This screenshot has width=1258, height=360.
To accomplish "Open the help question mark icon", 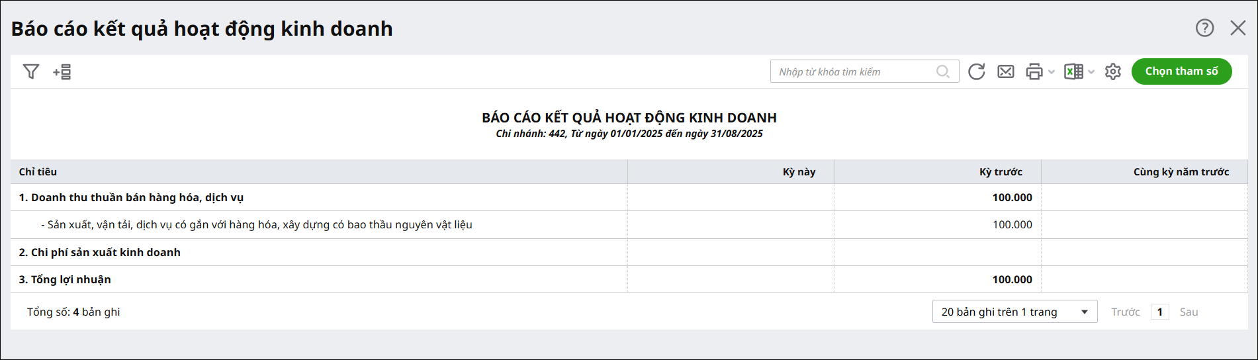I will 1204,28.
